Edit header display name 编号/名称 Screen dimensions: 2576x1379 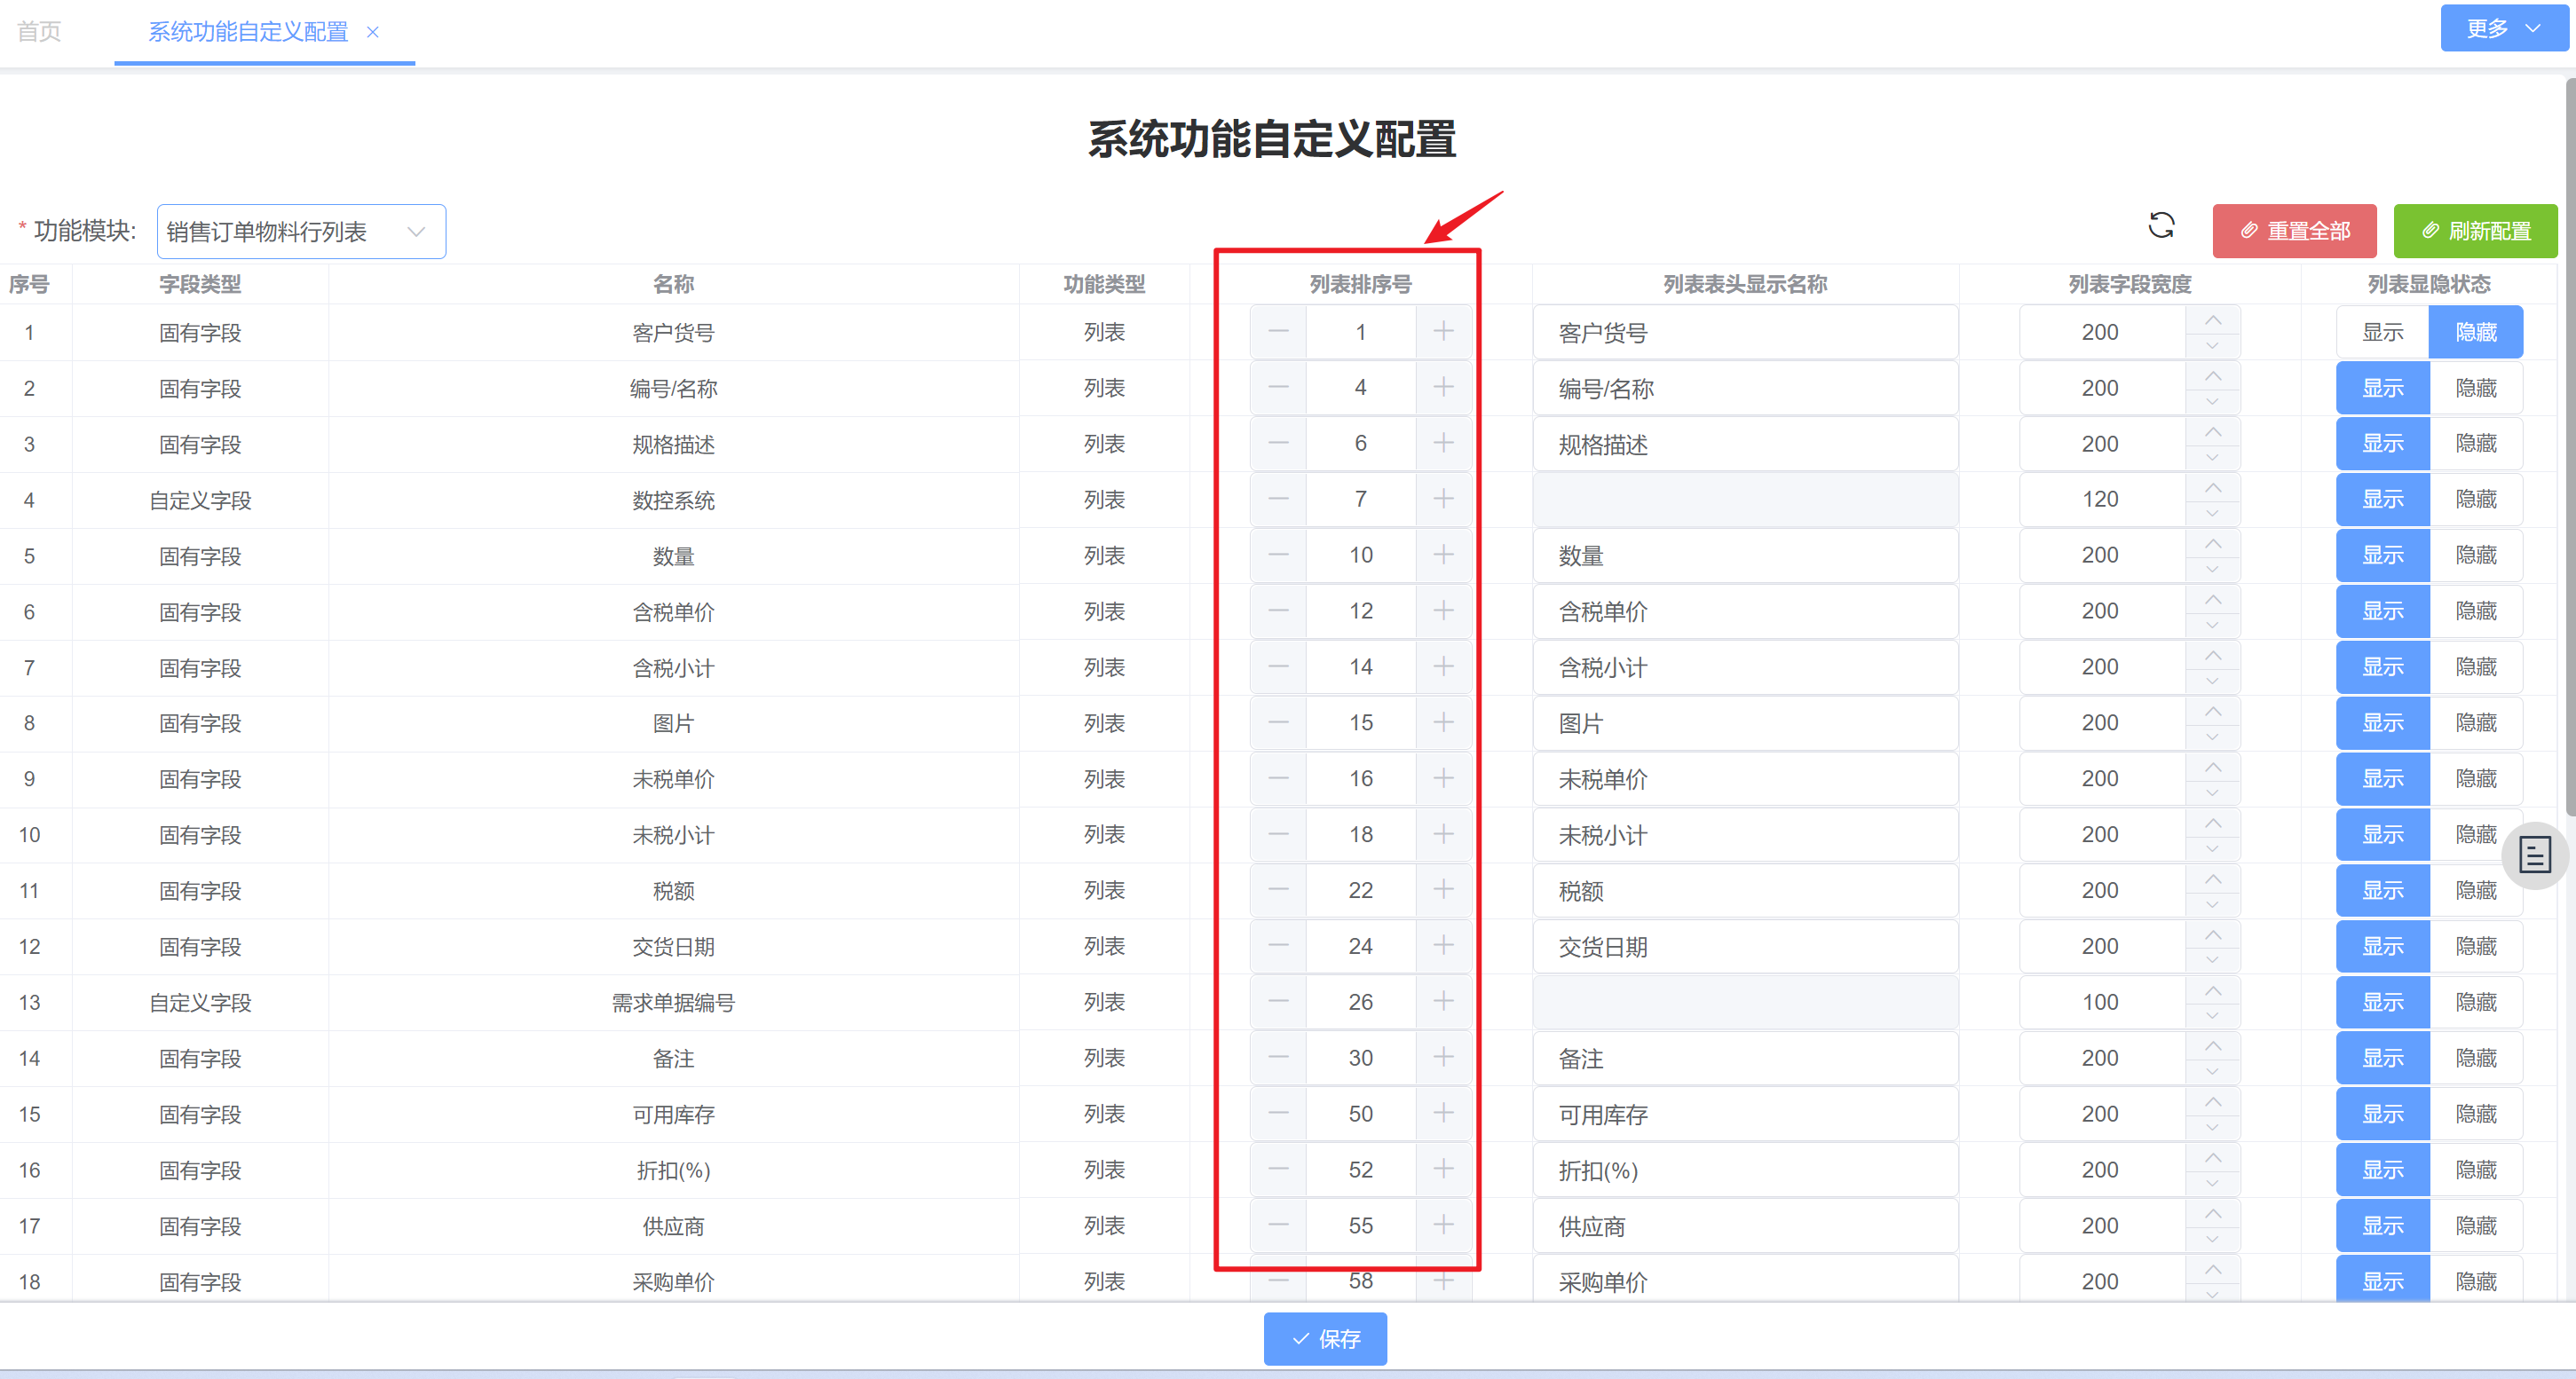1745,388
